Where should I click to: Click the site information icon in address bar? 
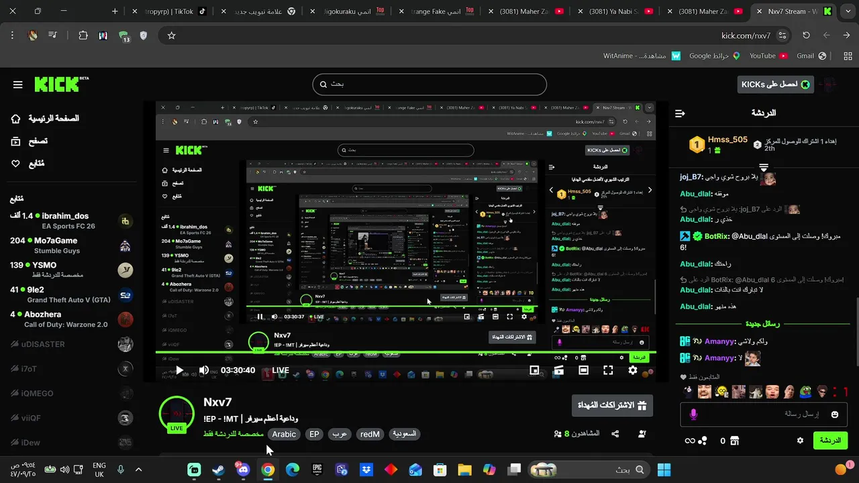tap(782, 36)
